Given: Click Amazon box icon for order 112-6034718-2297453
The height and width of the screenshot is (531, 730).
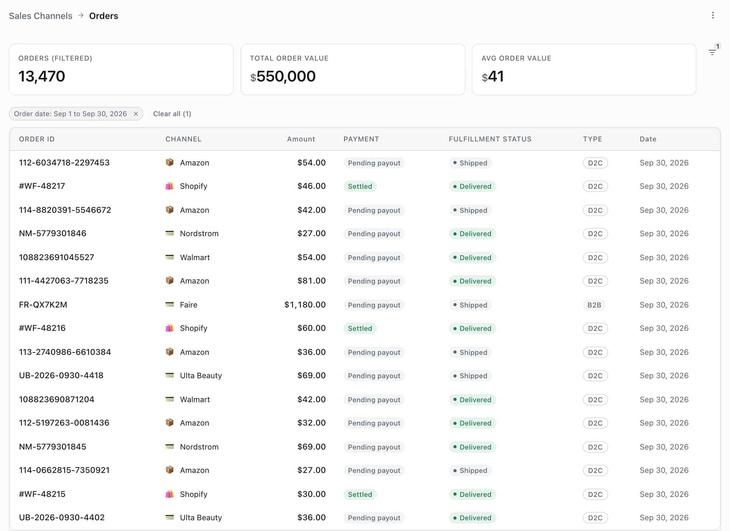Looking at the screenshot, I should point(170,163).
